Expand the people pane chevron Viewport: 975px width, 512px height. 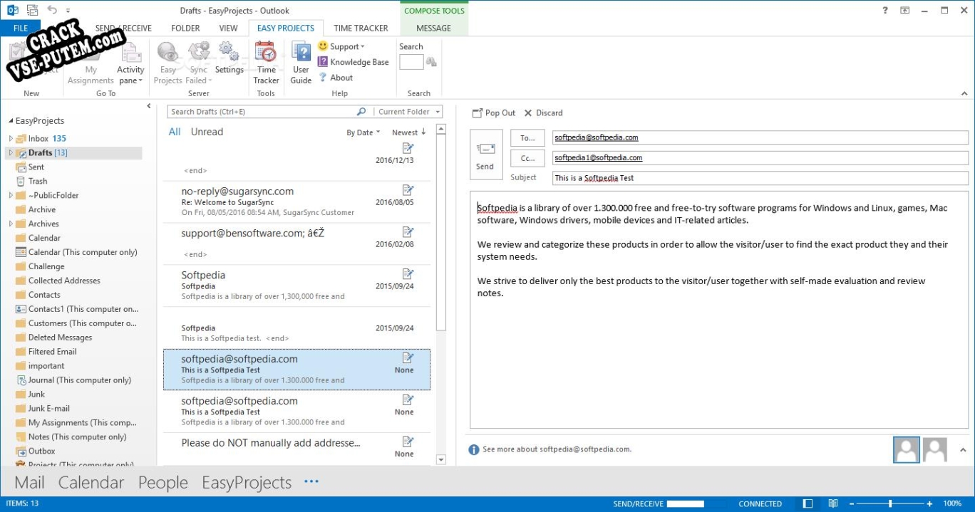click(963, 450)
